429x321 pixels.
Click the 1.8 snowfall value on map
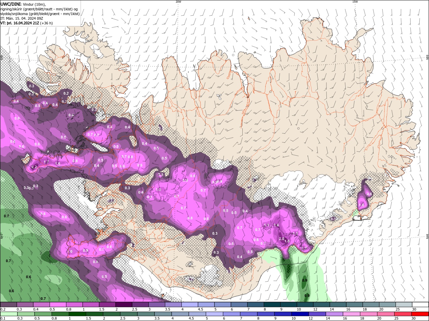(287, 241)
